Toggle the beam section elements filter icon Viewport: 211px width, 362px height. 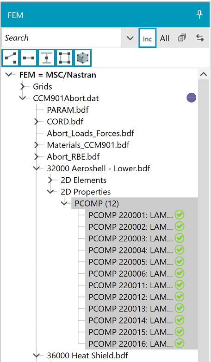(47, 58)
